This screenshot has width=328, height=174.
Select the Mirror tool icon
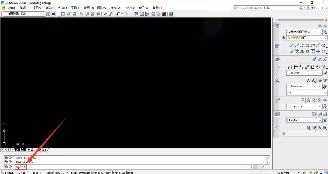coord(302,51)
